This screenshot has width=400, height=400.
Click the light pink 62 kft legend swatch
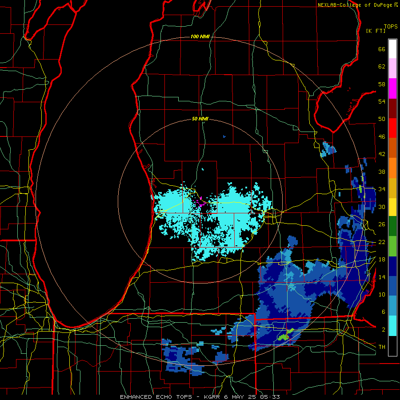pos(392,68)
